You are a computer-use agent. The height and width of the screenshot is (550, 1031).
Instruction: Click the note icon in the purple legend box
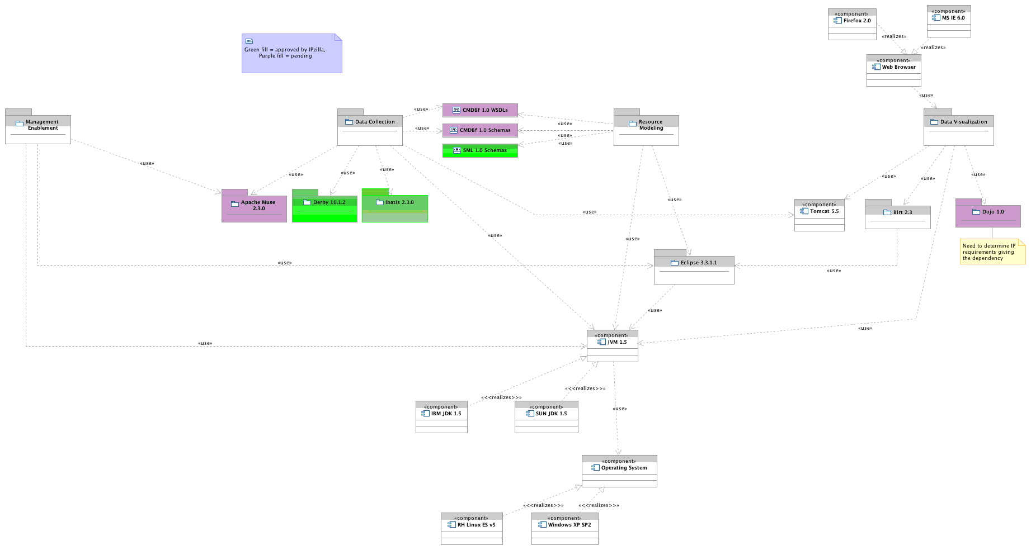click(249, 41)
